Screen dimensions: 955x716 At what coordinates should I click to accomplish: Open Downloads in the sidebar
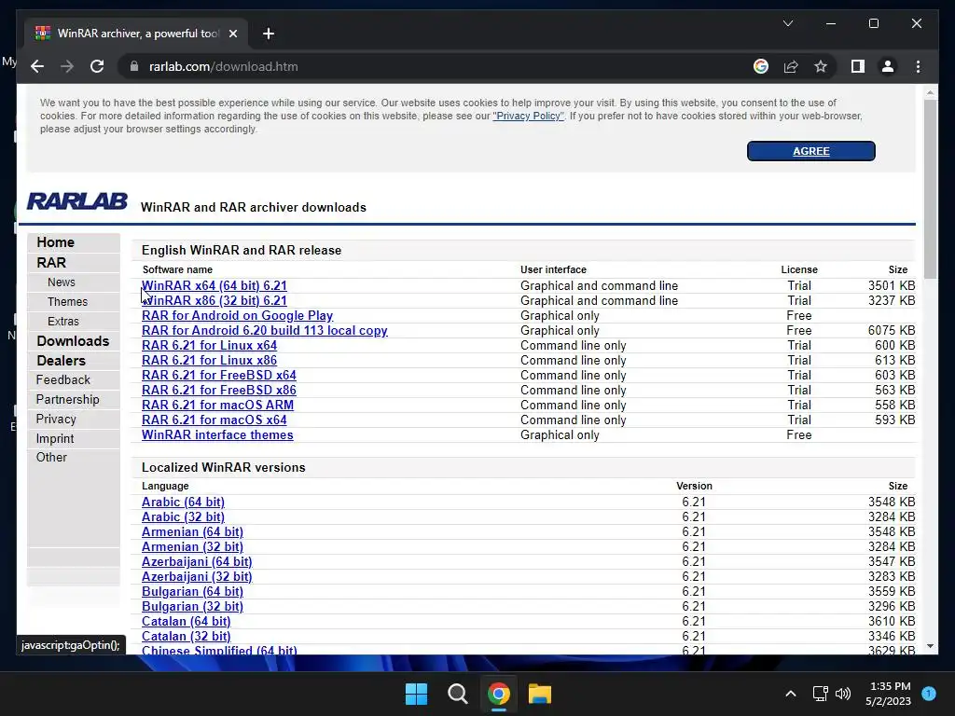click(x=73, y=341)
